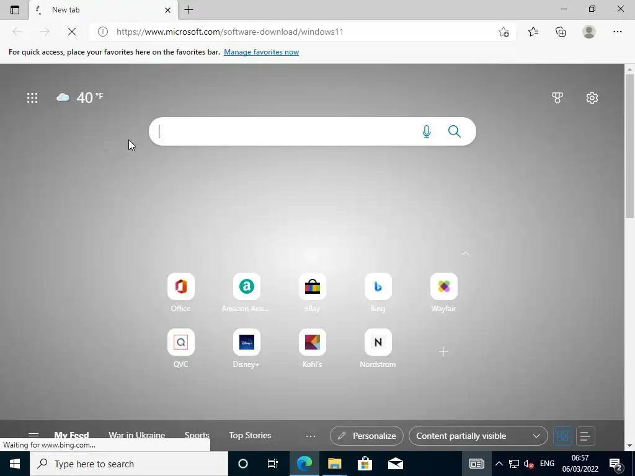
Task: Open the 40°F weather forecast
Action: click(80, 97)
